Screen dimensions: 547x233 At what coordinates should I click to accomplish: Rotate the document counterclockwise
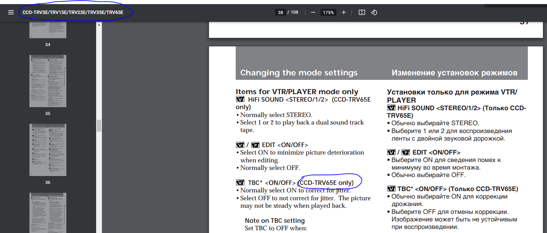pos(374,12)
